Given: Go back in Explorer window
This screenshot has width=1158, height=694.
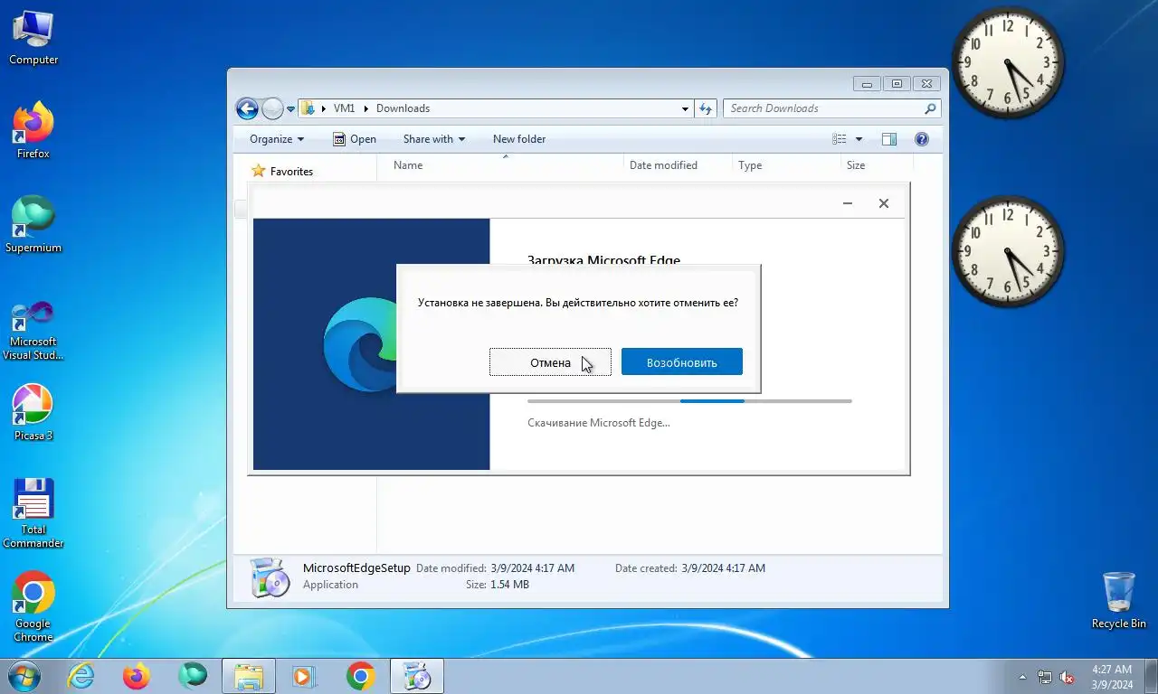Looking at the screenshot, I should pyautogui.click(x=247, y=108).
